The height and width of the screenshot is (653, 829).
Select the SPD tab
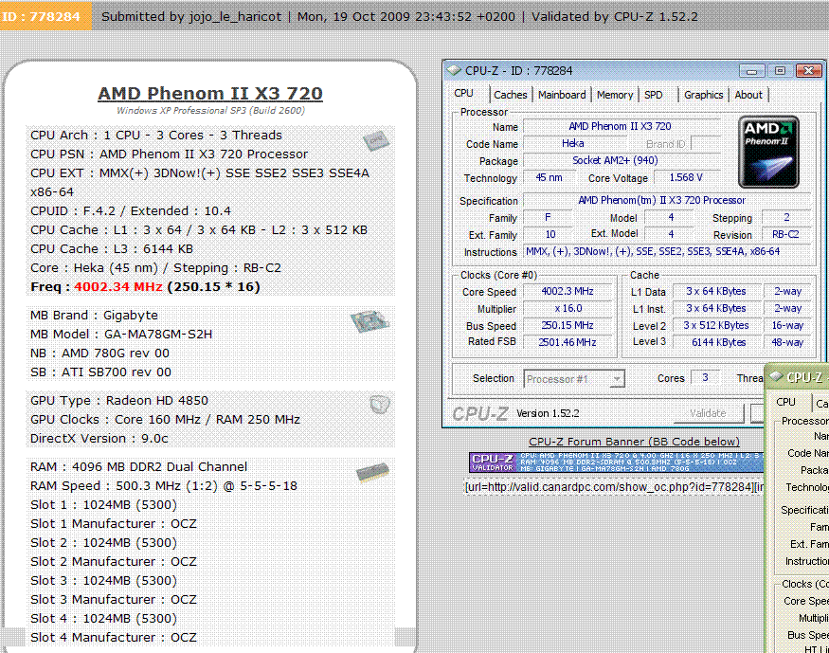click(x=654, y=95)
